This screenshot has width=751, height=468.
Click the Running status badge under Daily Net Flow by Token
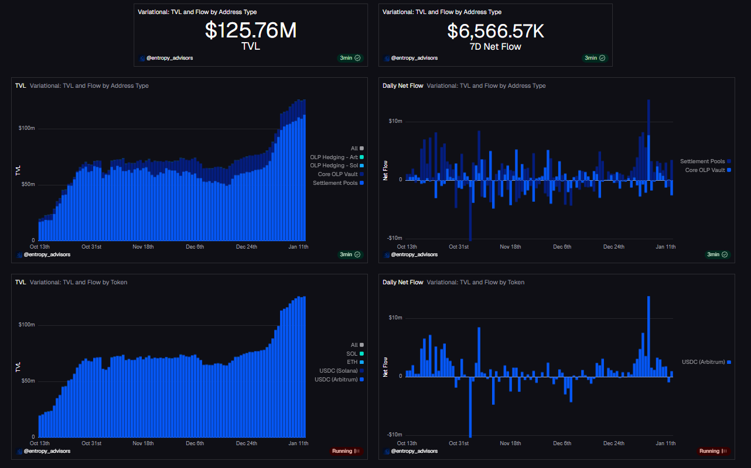coord(714,451)
